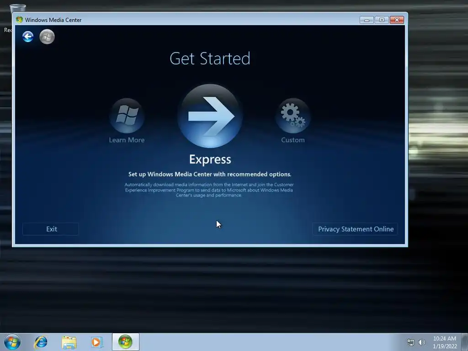This screenshot has width=468, height=351.
Task: Open Learn More Windows-flag orb
Action: pyautogui.click(x=127, y=116)
